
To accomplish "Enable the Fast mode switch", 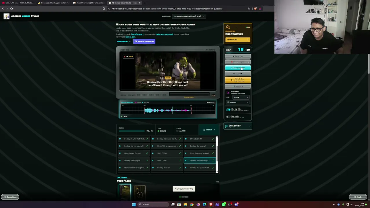I will tap(228, 117).
